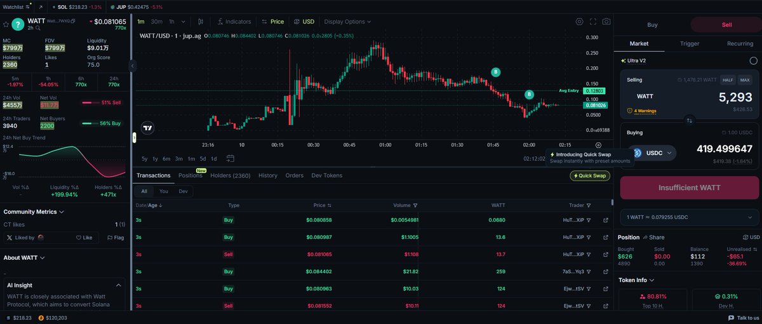Set chart range to 6m
This screenshot has width=762, height=324.
coord(166,158)
